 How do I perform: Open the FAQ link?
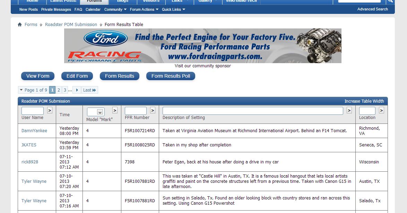tap(78, 9)
